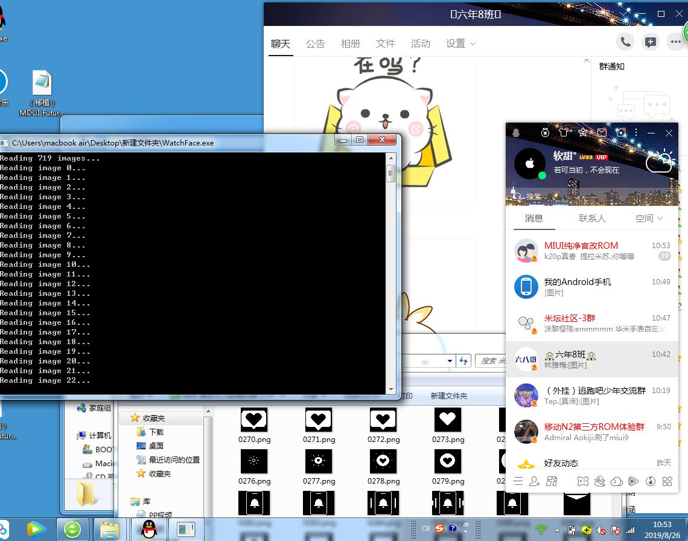This screenshot has height=541, width=688.
Task: Open the 移动N2第三方ROM体验群 conversation
Action: tap(592, 432)
